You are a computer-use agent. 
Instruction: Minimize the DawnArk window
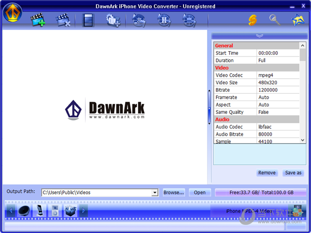point(292,7)
